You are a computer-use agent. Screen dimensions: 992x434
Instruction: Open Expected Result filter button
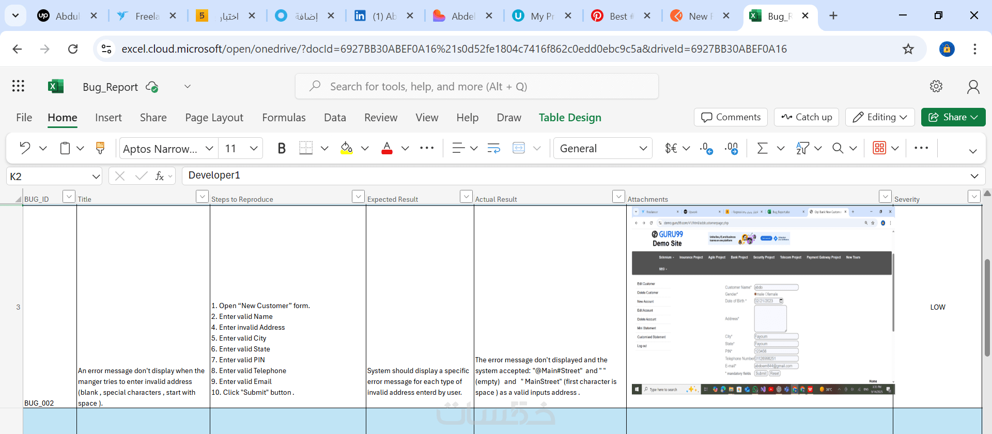(466, 197)
